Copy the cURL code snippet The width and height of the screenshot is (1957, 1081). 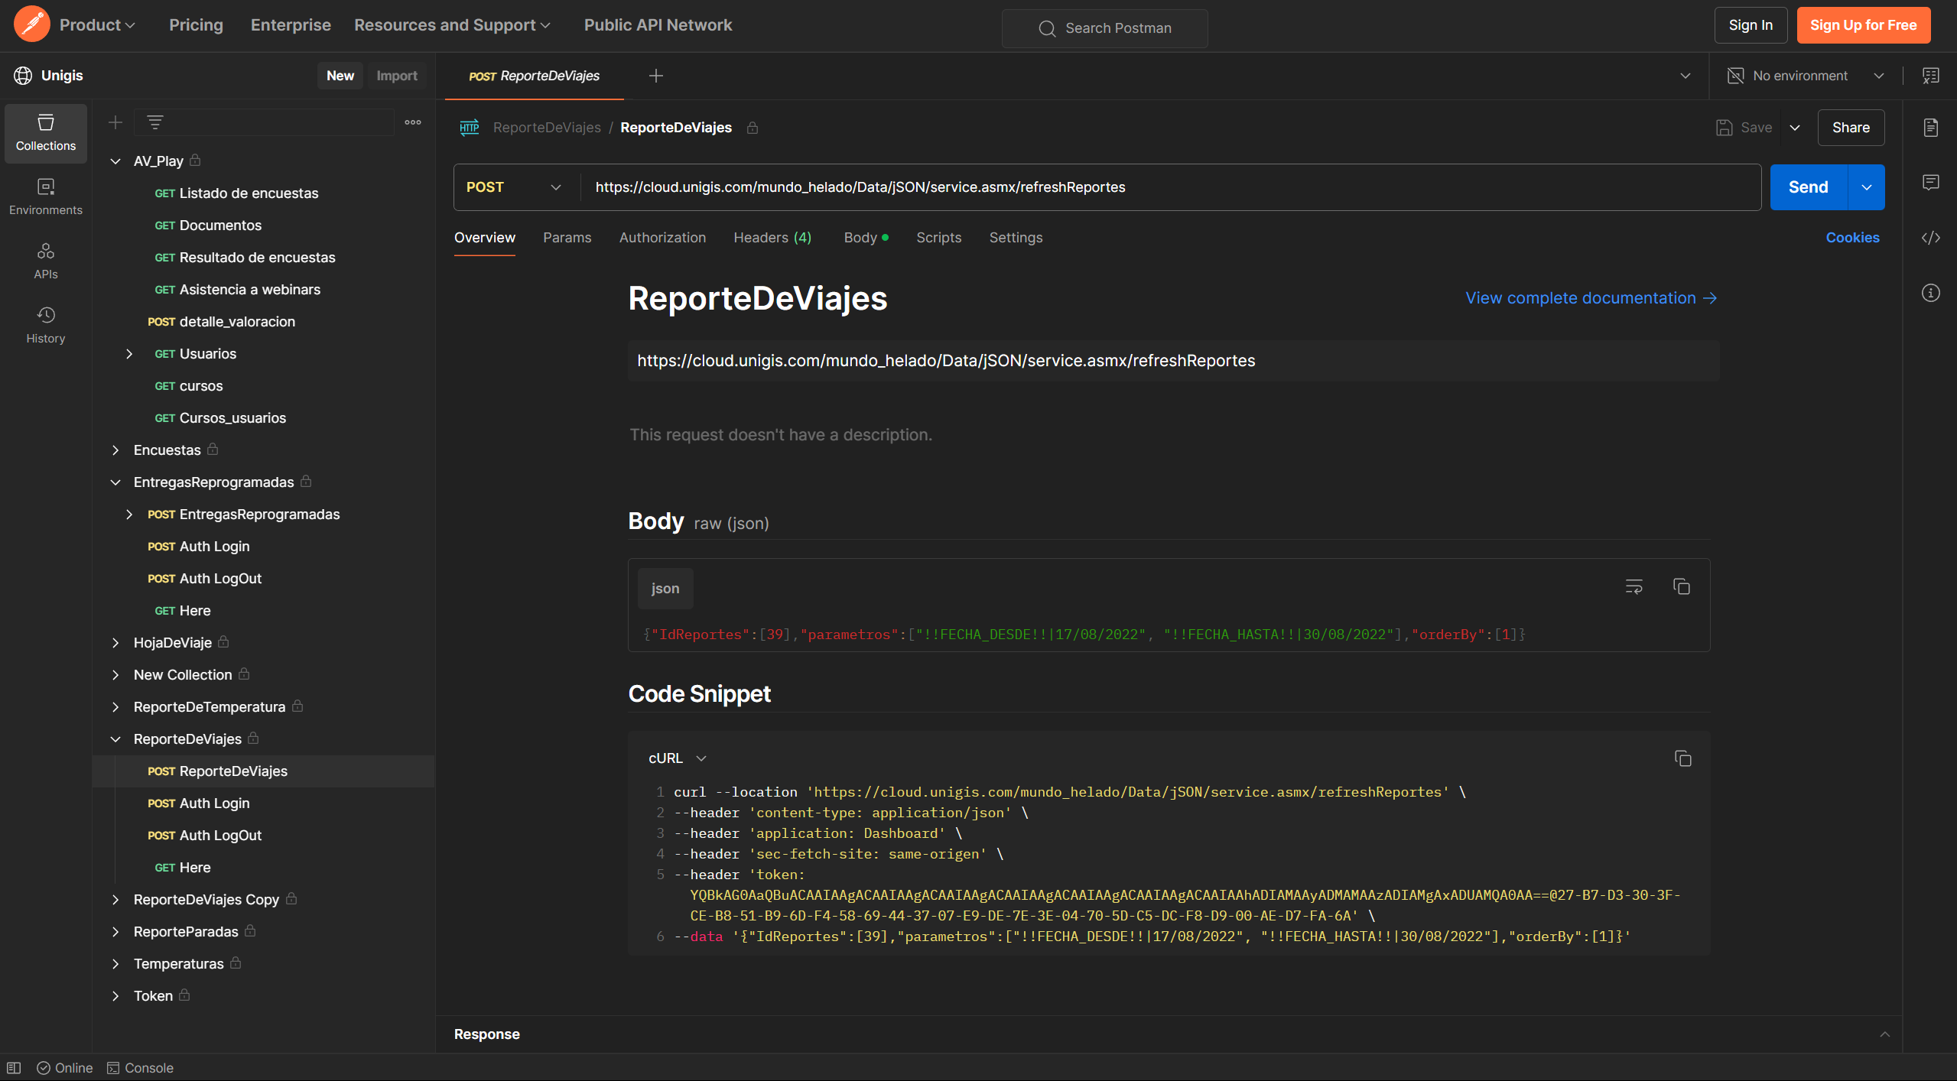coord(1683,758)
